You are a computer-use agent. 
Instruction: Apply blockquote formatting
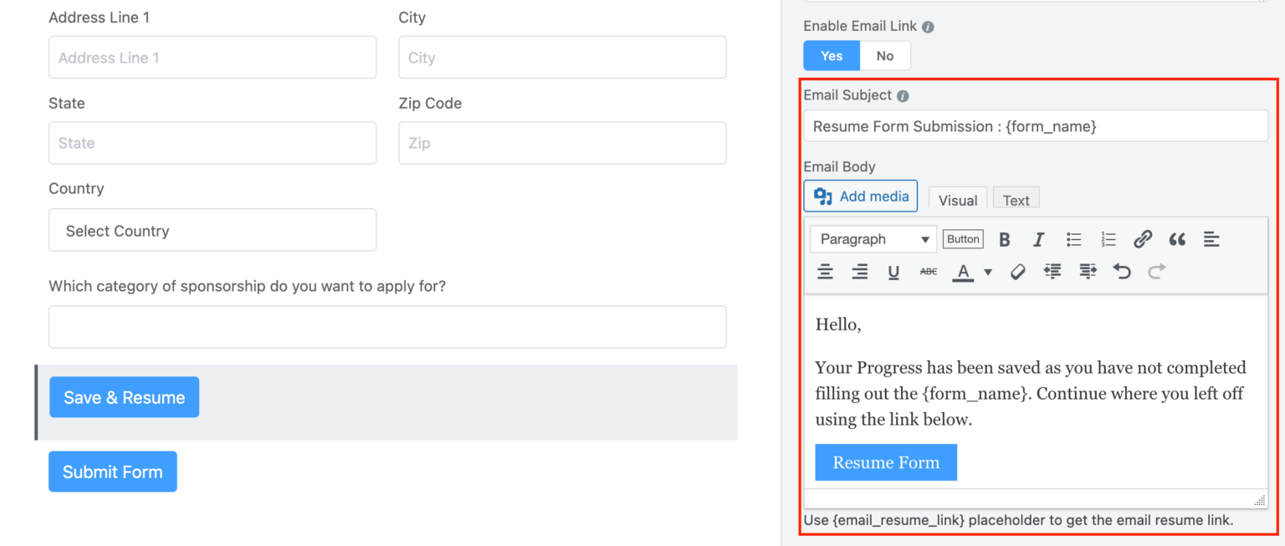pyautogui.click(x=1177, y=240)
